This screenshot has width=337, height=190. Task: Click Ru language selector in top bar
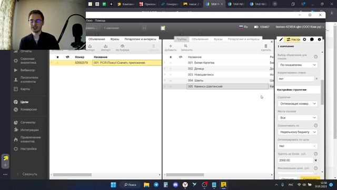tap(243, 27)
